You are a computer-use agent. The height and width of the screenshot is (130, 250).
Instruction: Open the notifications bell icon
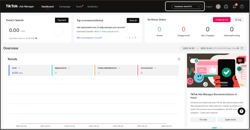pyautogui.click(x=234, y=7)
